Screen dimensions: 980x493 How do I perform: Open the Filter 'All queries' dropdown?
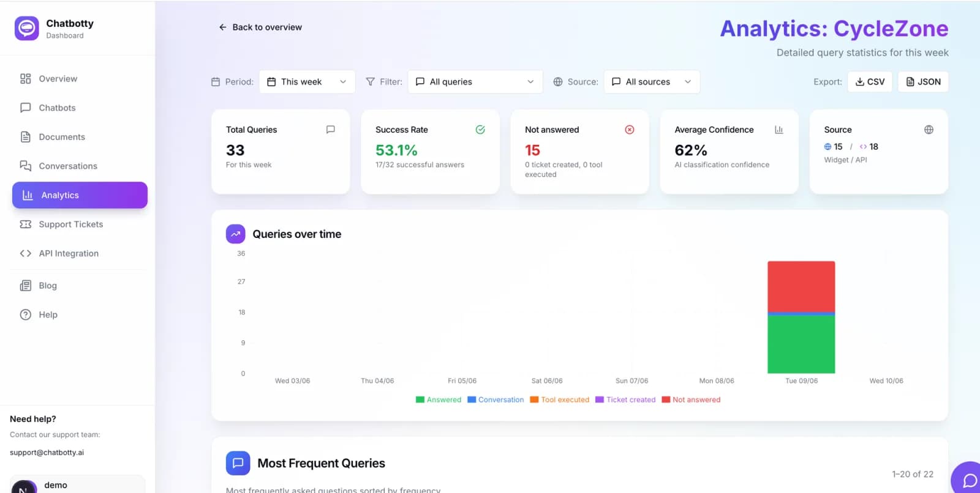[x=475, y=82]
